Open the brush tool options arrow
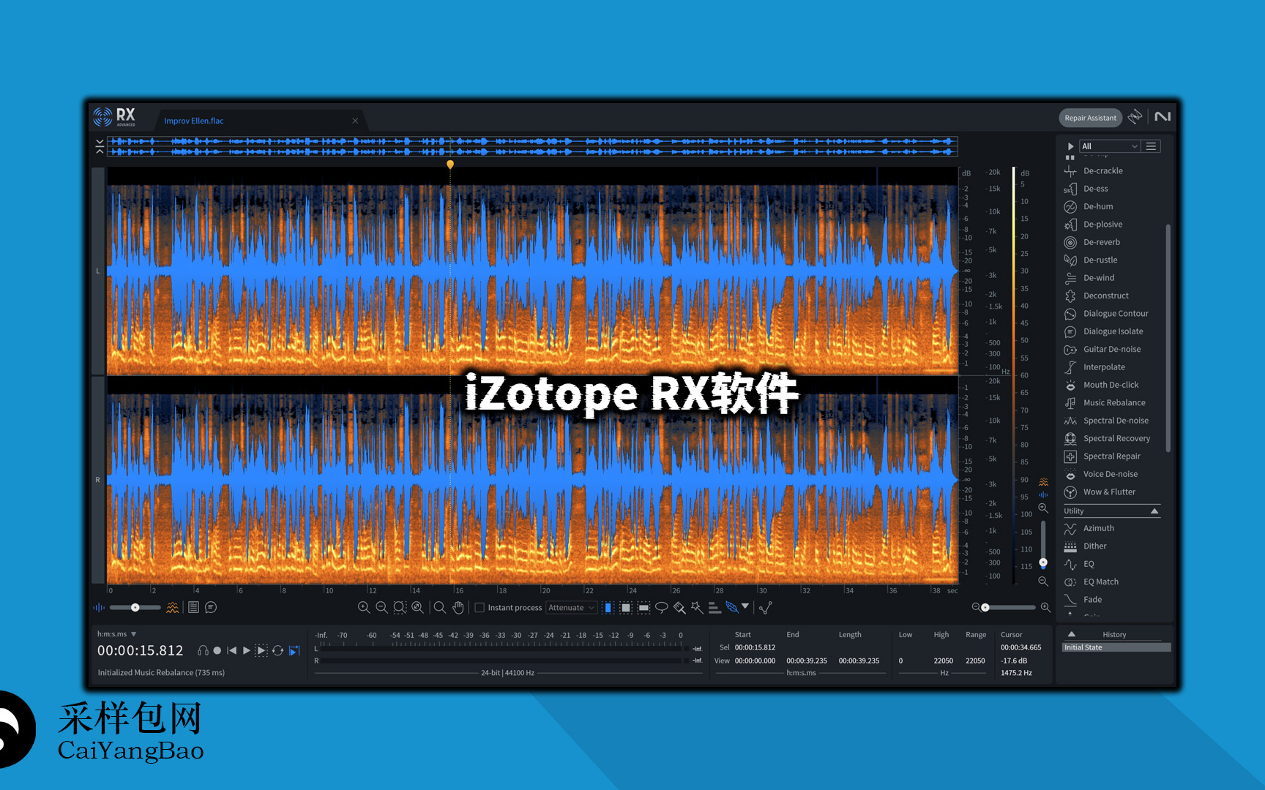The height and width of the screenshot is (790, 1265). 745,606
